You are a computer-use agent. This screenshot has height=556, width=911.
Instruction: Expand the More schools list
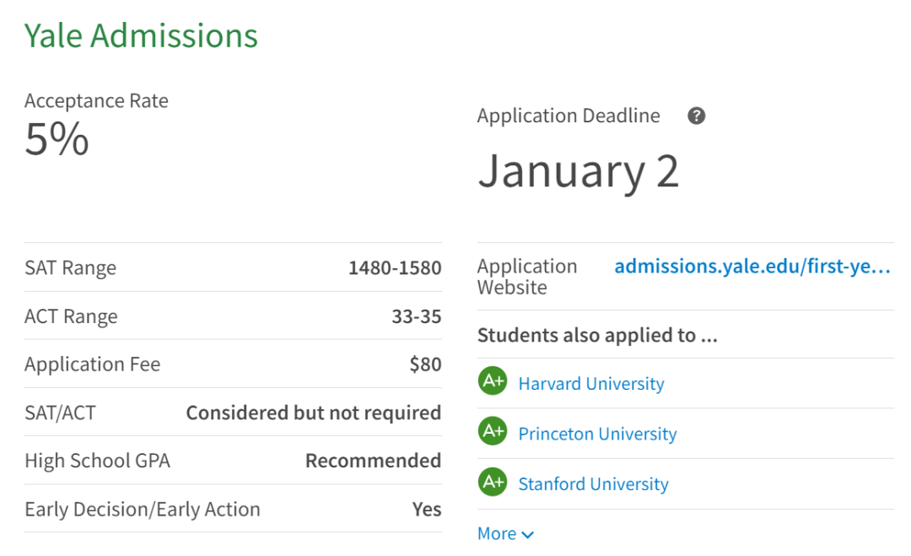pyautogui.click(x=505, y=534)
